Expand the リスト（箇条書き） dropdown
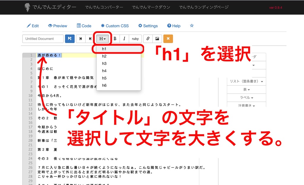304x185 pixels. point(246,81)
